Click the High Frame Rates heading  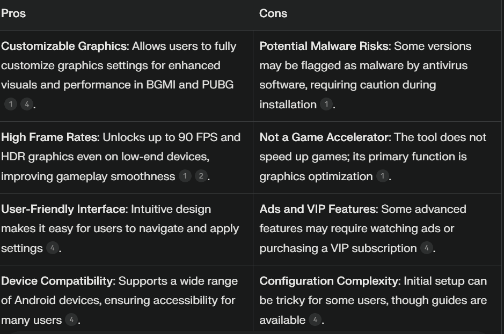tap(50, 137)
